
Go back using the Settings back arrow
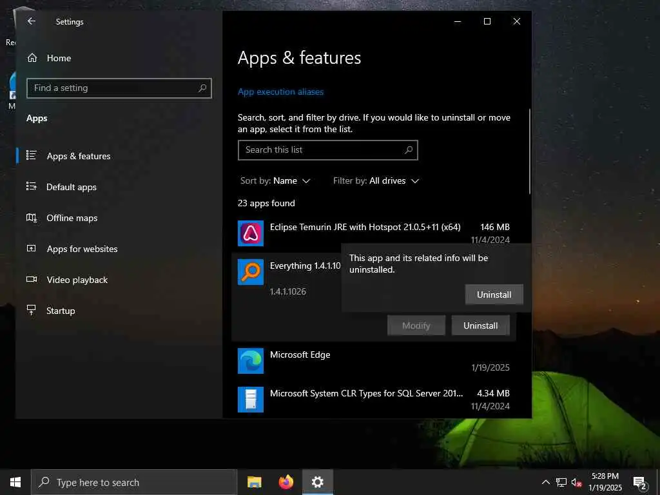pos(31,21)
